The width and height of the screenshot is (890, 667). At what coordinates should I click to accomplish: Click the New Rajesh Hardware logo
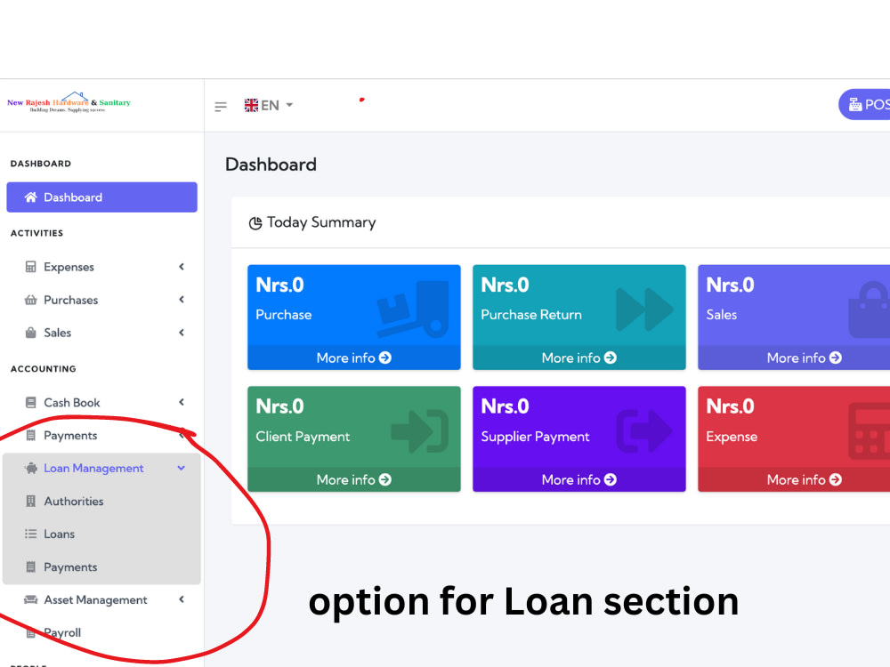(x=69, y=102)
